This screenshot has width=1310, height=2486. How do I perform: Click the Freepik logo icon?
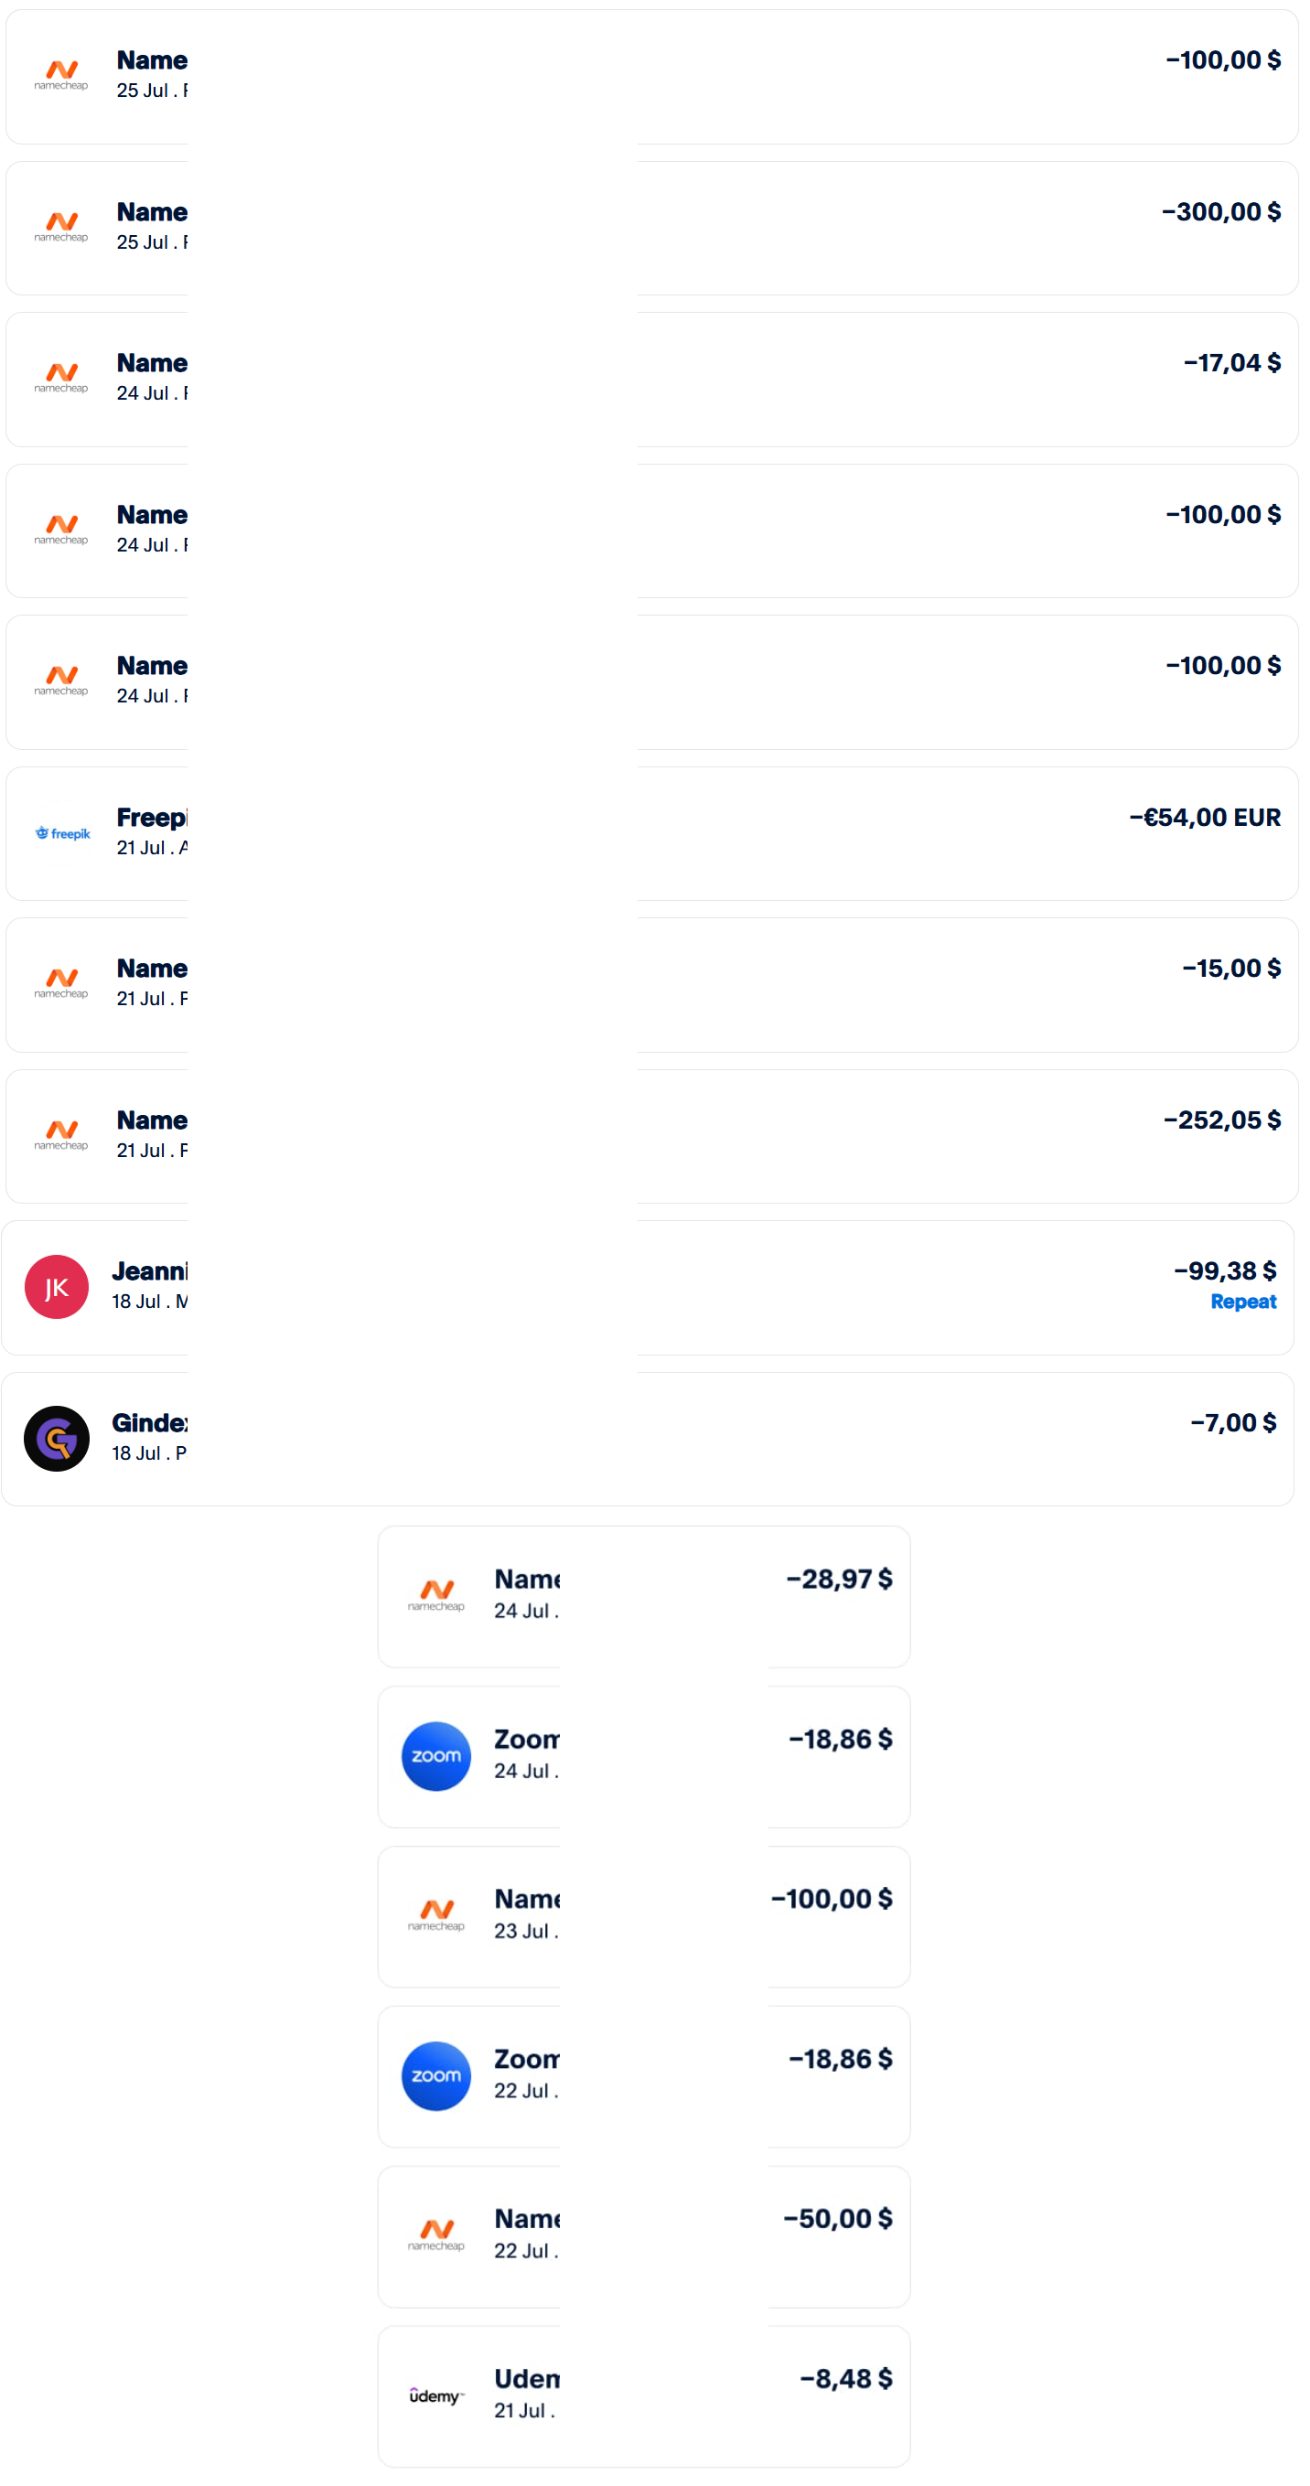pos(63,833)
